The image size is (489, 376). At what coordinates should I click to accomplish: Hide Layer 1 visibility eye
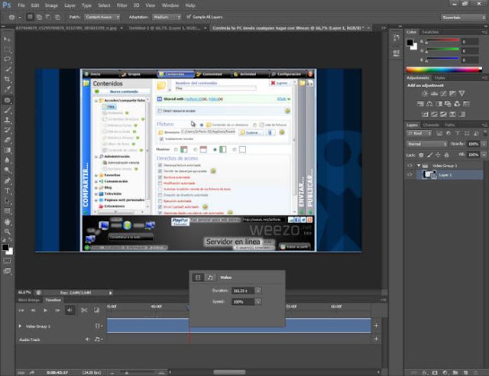(x=410, y=175)
